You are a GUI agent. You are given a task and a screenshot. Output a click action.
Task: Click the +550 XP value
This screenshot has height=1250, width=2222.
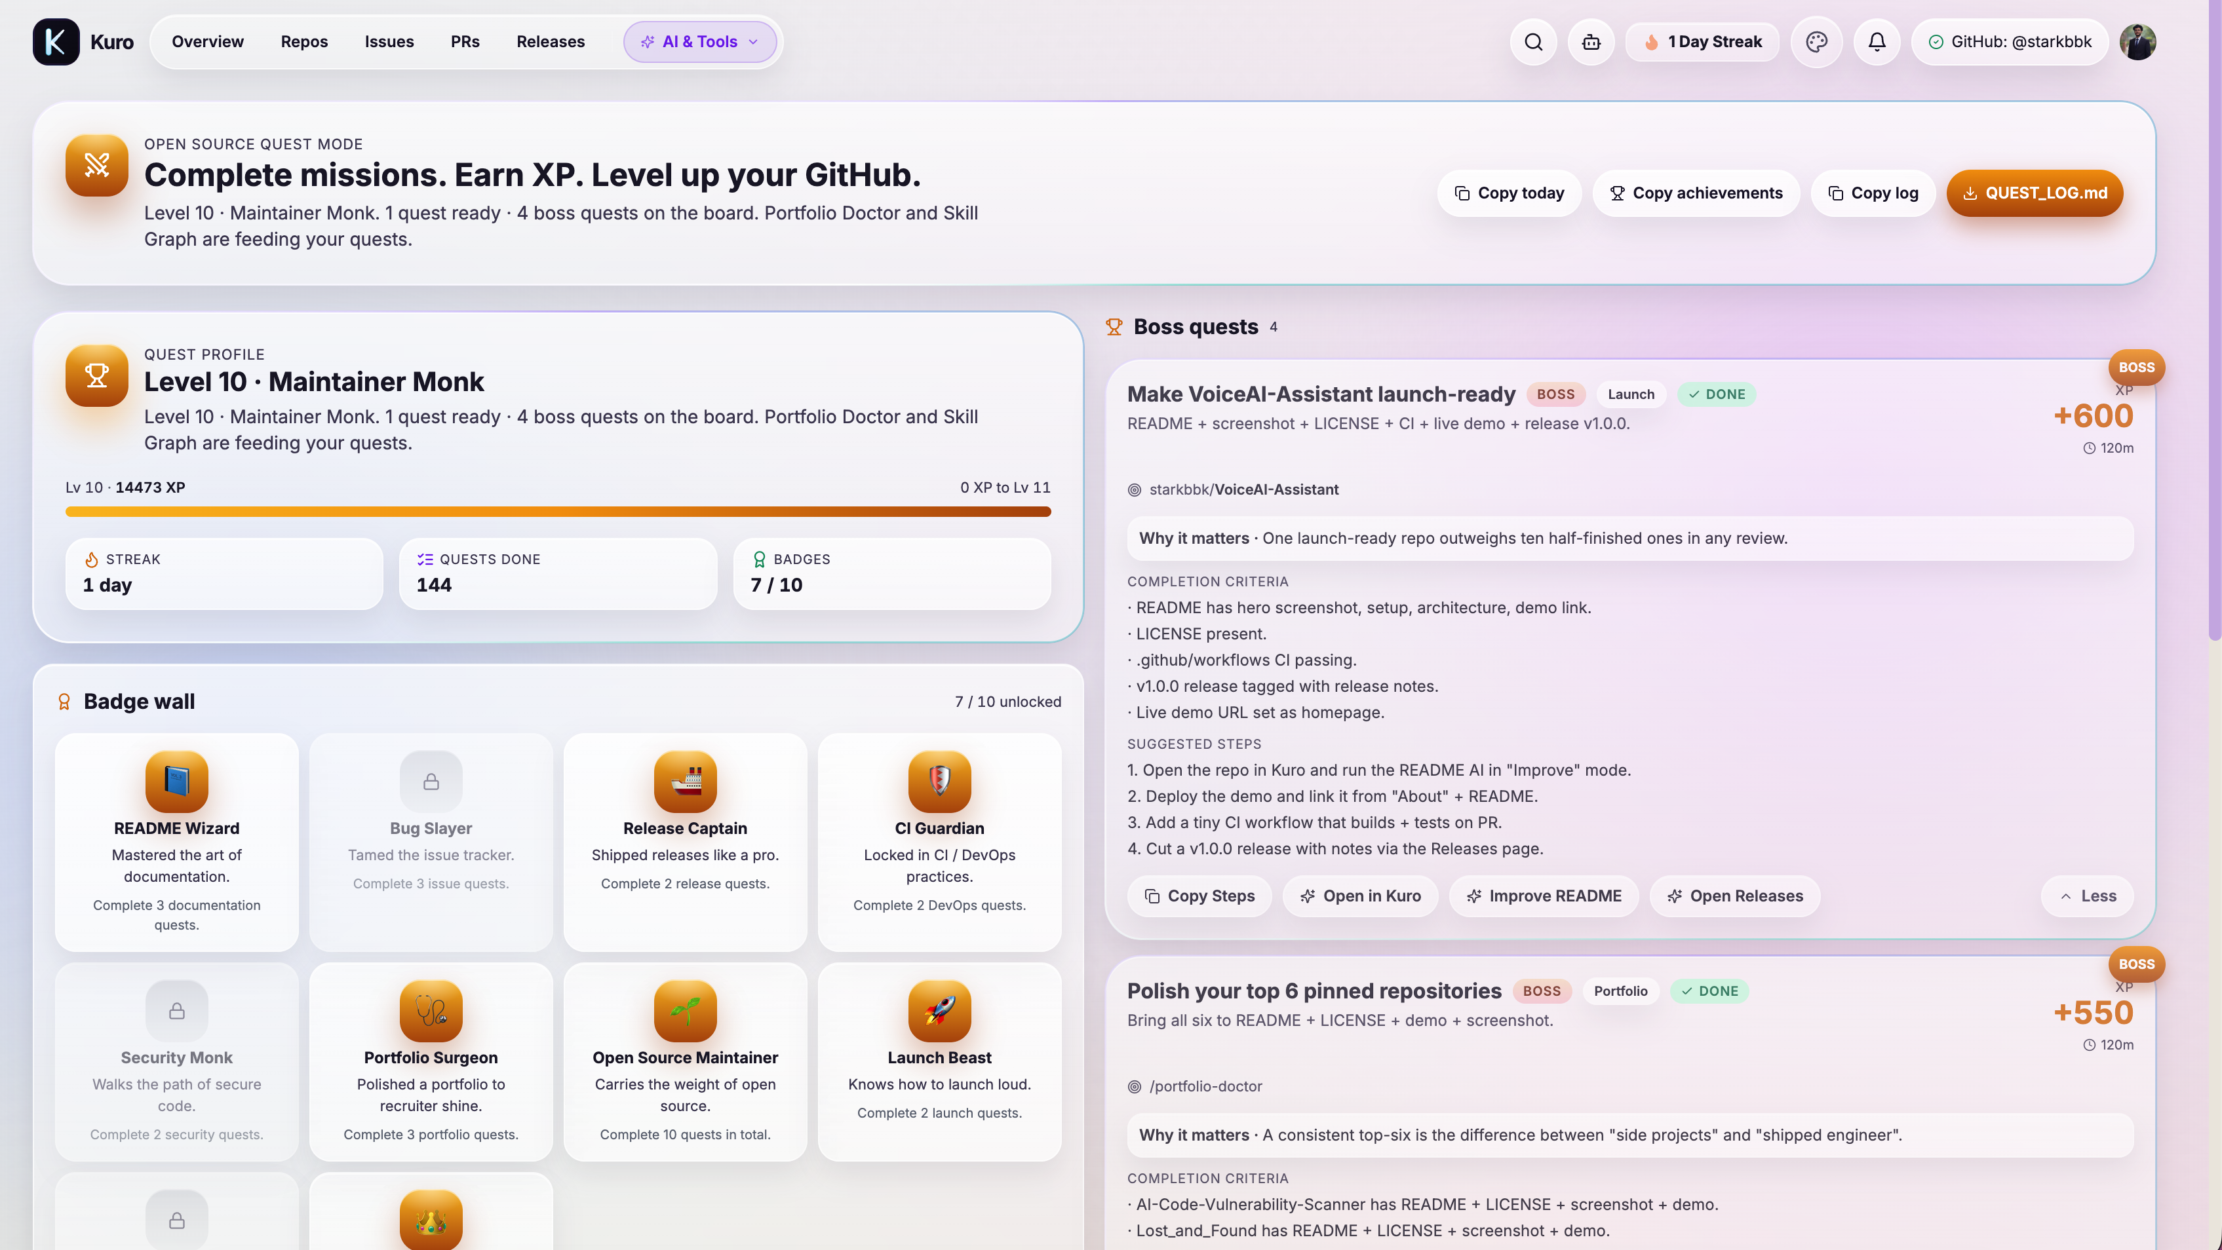pyautogui.click(x=2094, y=1013)
